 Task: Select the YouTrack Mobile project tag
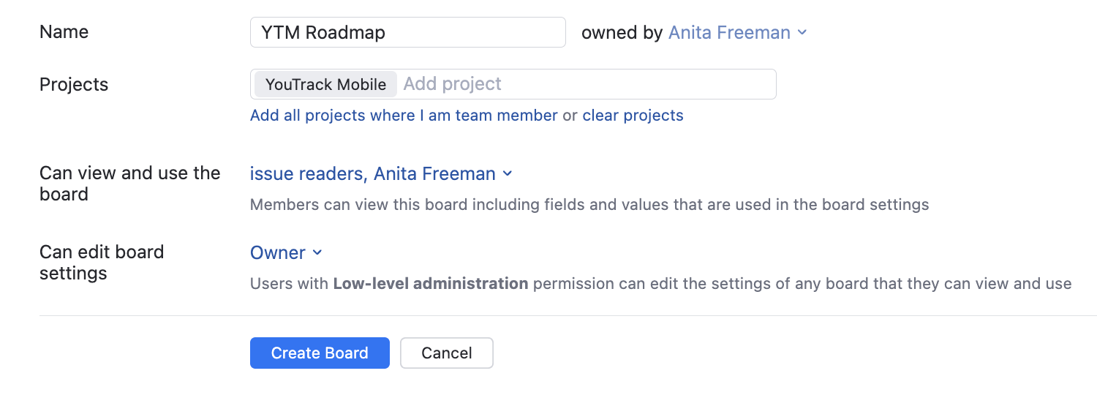[325, 84]
